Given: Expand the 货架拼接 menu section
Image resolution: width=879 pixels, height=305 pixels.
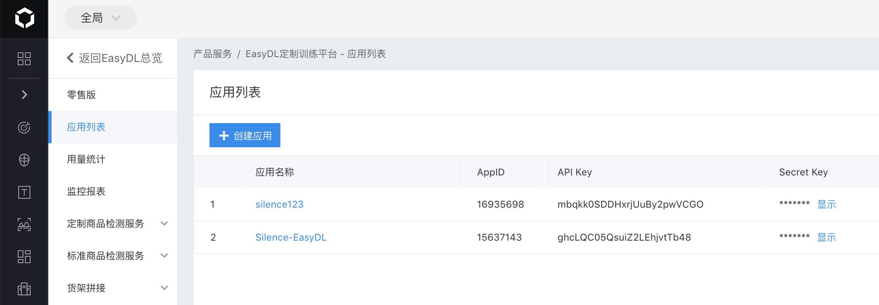Looking at the screenshot, I should (164, 288).
